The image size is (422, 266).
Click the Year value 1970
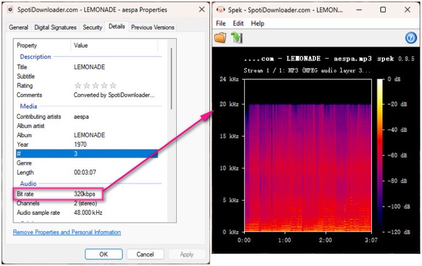[x=80, y=144]
